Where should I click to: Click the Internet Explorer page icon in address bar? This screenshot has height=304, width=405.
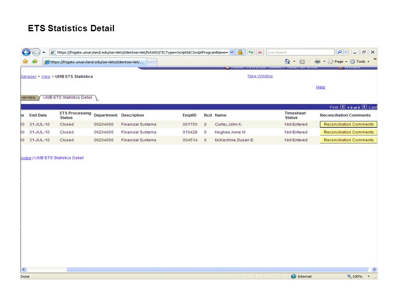53,52
